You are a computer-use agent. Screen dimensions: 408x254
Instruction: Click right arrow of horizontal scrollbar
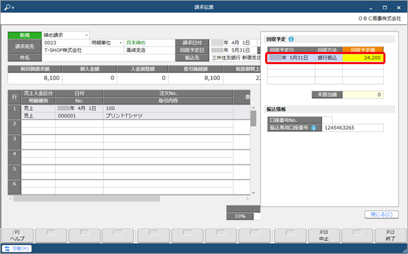click(x=247, y=199)
